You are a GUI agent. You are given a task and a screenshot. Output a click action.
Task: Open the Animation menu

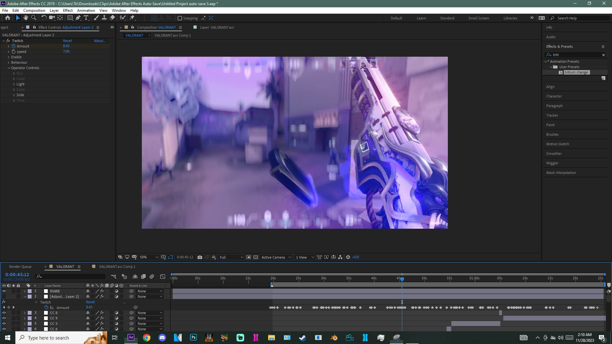tap(86, 11)
